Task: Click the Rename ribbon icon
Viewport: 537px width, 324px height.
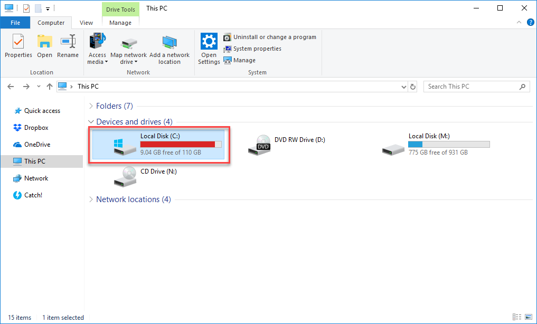Action: (68, 42)
